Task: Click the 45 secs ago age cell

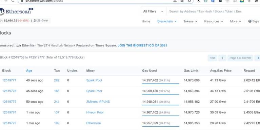Action: coord(35,91)
